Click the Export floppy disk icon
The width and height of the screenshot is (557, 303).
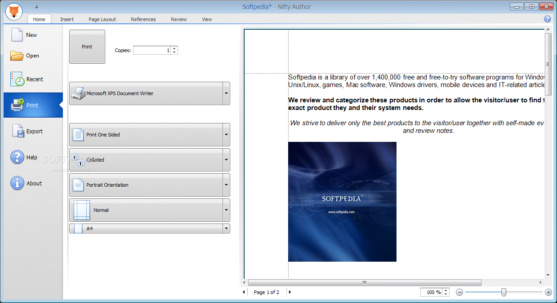coord(17,131)
